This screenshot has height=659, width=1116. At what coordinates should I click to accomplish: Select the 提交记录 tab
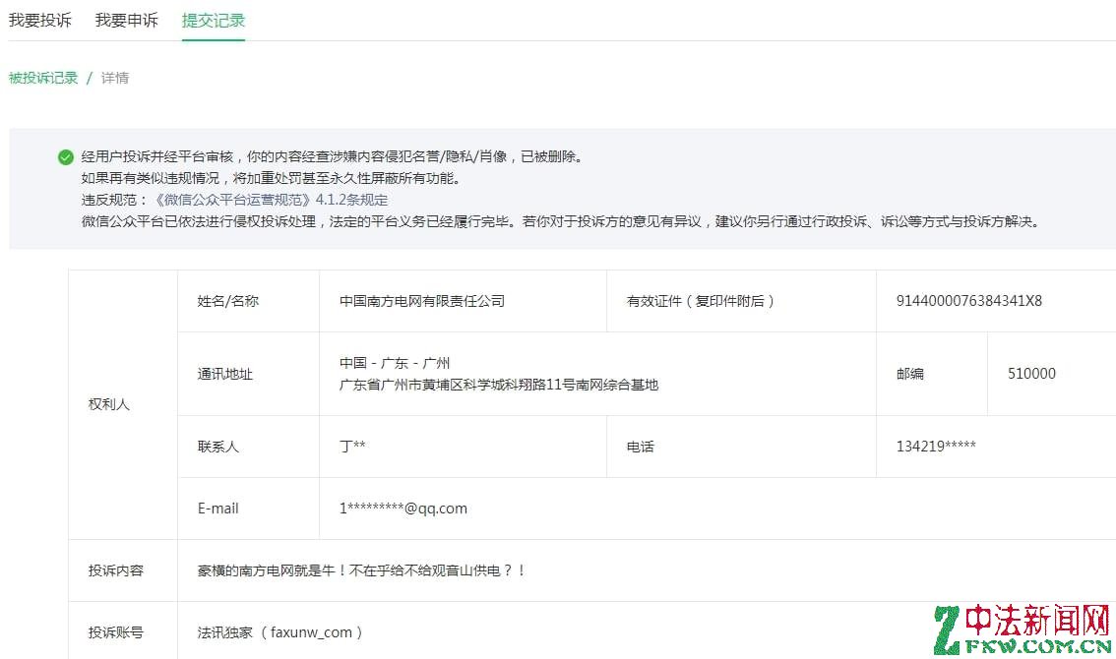click(213, 20)
